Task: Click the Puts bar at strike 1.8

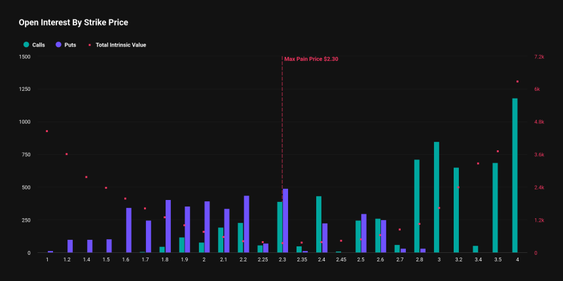Action: tap(168, 227)
